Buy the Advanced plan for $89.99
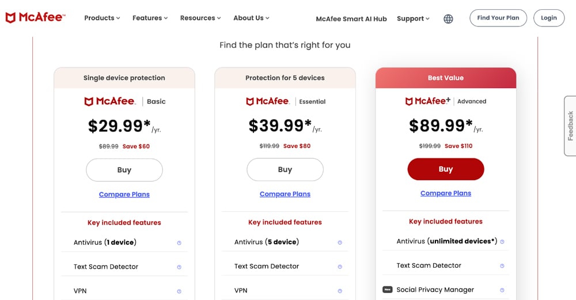 pyautogui.click(x=446, y=169)
